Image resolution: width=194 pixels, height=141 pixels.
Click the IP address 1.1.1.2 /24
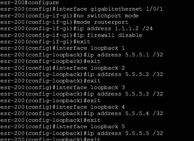134,29
